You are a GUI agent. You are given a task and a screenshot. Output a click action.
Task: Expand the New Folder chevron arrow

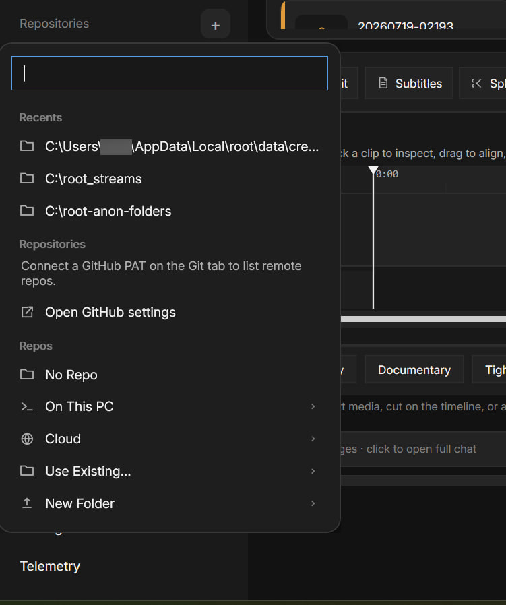click(x=313, y=503)
